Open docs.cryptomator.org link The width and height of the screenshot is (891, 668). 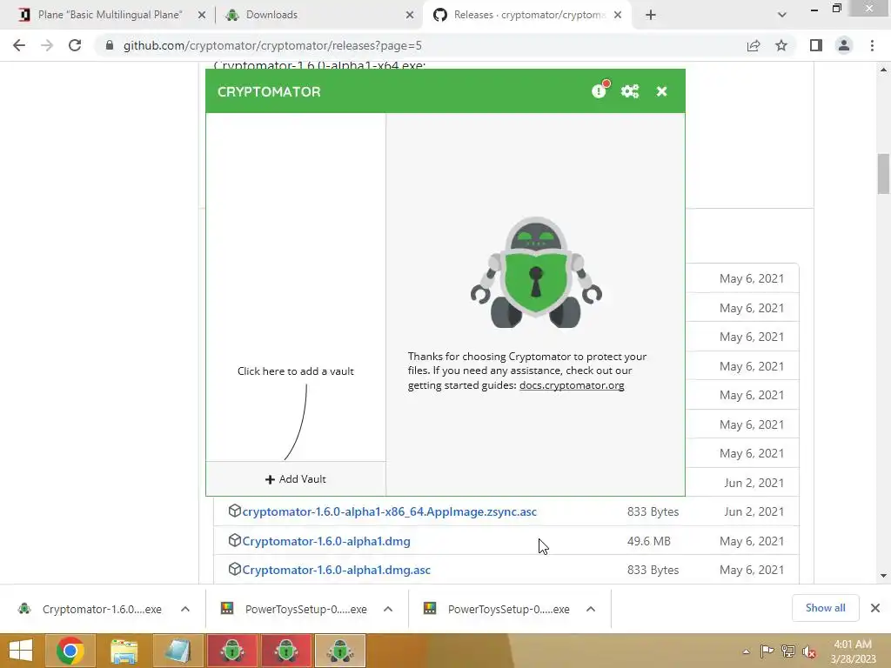[x=572, y=385]
